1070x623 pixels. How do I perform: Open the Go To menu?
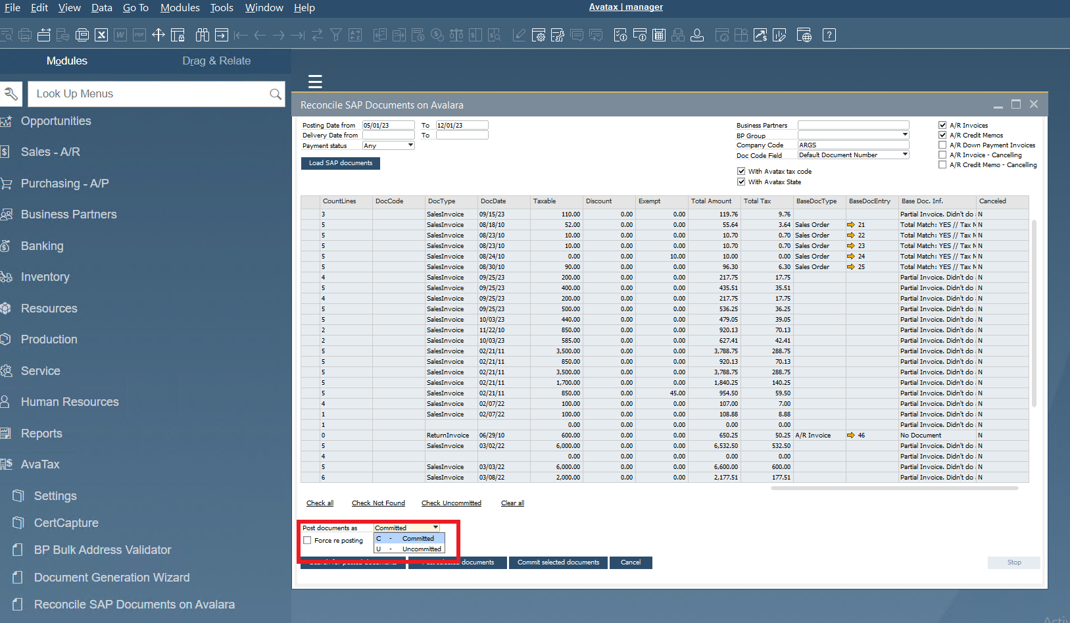pyautogui.click(x=135, y=8)
